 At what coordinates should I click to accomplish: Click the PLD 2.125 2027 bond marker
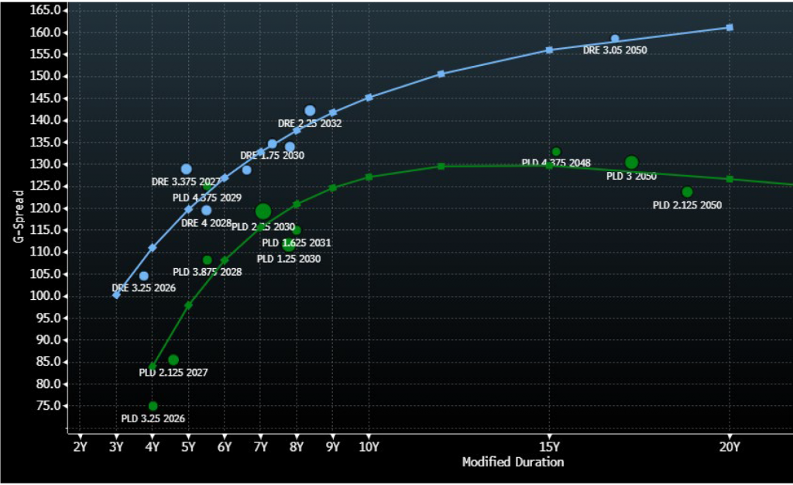pyautogui.click(x=173, y=359)
